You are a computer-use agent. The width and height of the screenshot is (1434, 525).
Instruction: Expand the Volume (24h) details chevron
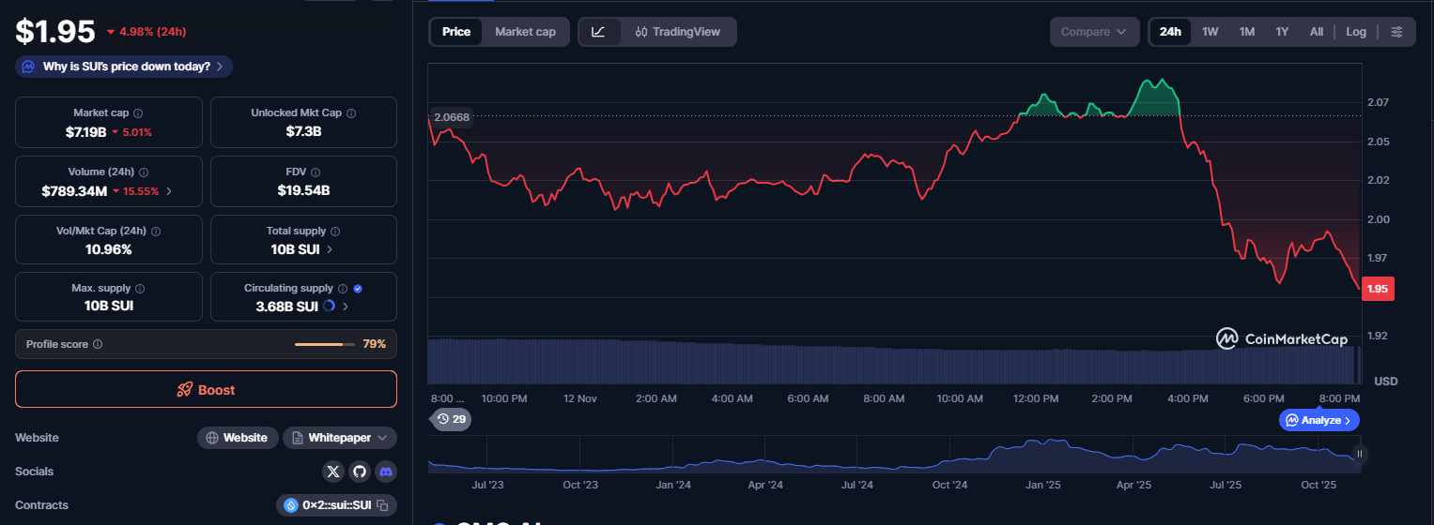click(x=169, y=191)
